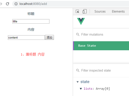Click the forward navigation arrow
This screenshot has height=96, width=129.
[1, 4]
